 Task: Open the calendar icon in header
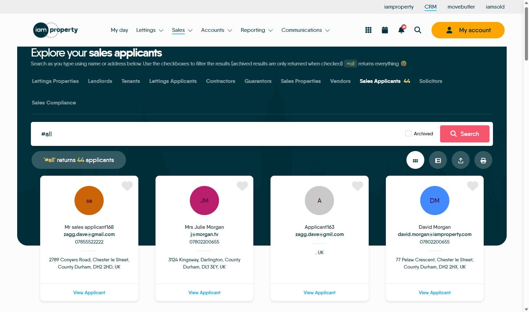tap(385, 30)
